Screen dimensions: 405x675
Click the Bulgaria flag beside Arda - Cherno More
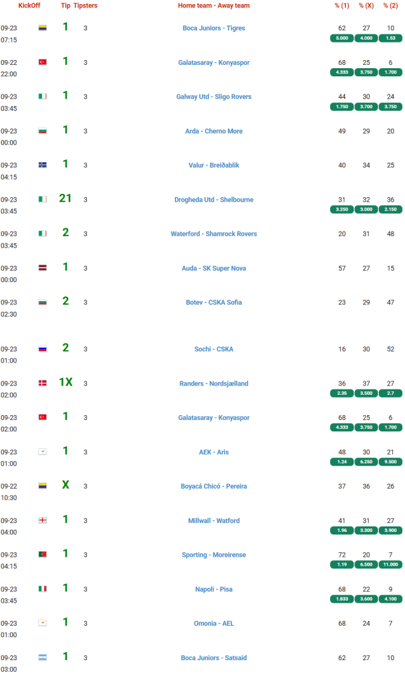(43, 131)
